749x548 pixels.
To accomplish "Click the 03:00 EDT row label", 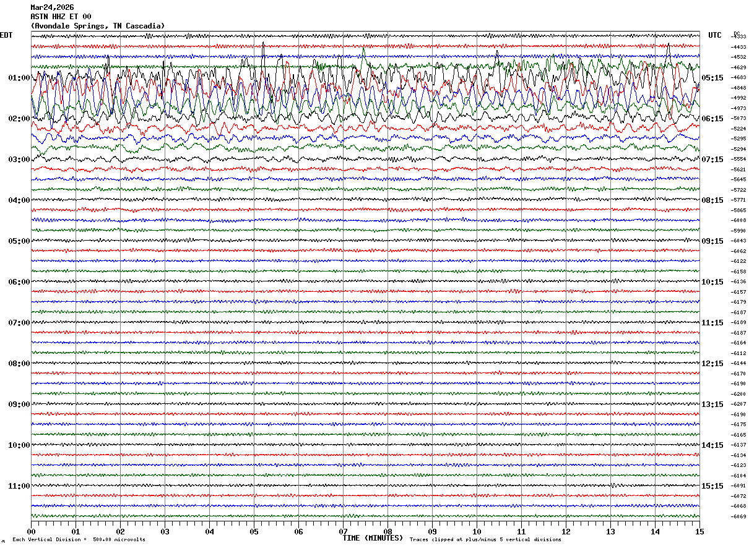I will 19,160.
